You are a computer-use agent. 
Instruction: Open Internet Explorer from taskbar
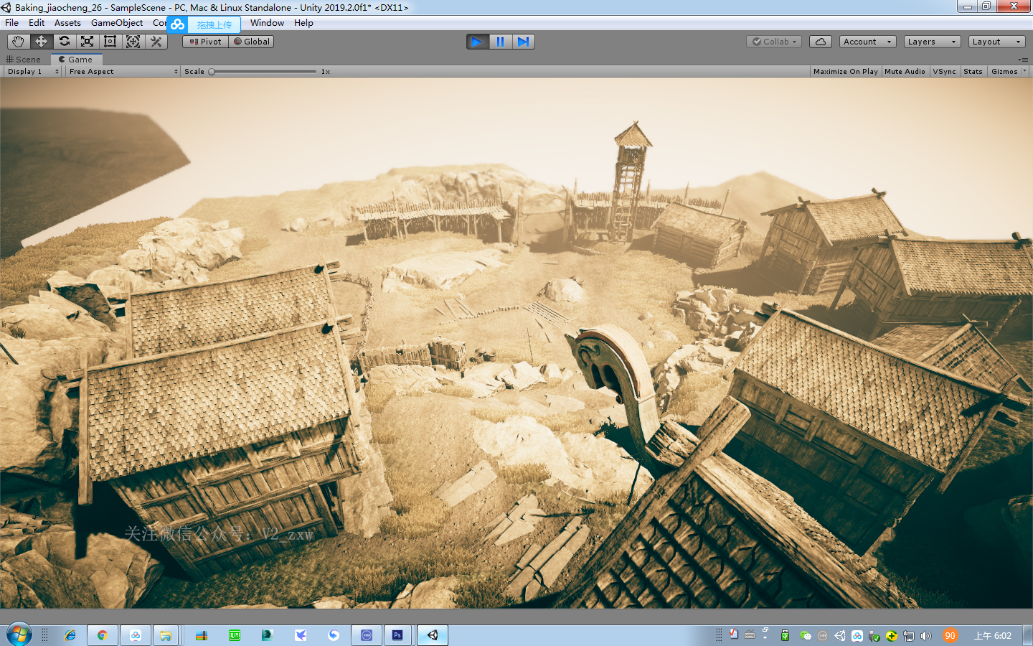point(70,635)
